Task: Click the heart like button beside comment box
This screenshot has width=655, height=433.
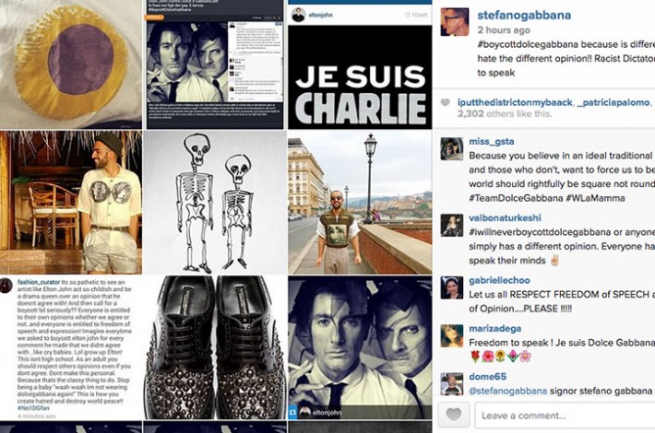Action: click(454, 415)
